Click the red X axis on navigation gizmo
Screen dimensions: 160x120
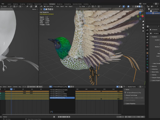[143, 16]
